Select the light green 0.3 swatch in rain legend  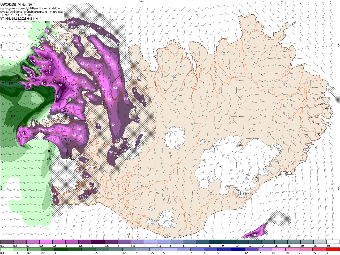[20, 249]
